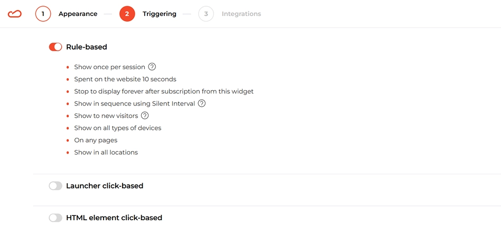Viewport: 501px width, 235px height.
Task: Select the Triggering step label
Action: [x=160, y=14]
